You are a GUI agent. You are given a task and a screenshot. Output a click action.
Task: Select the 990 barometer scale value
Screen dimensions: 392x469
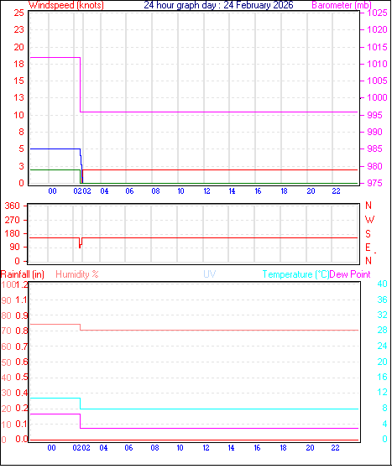[374, 132]
